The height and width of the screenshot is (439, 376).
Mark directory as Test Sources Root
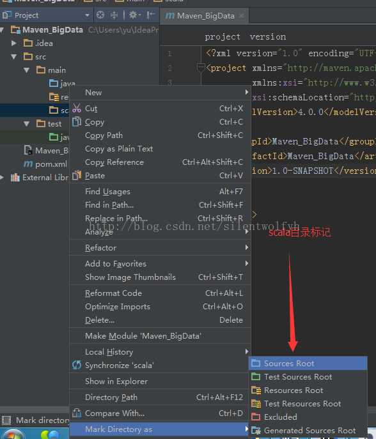pyautogui.click(x=308, y=377)
